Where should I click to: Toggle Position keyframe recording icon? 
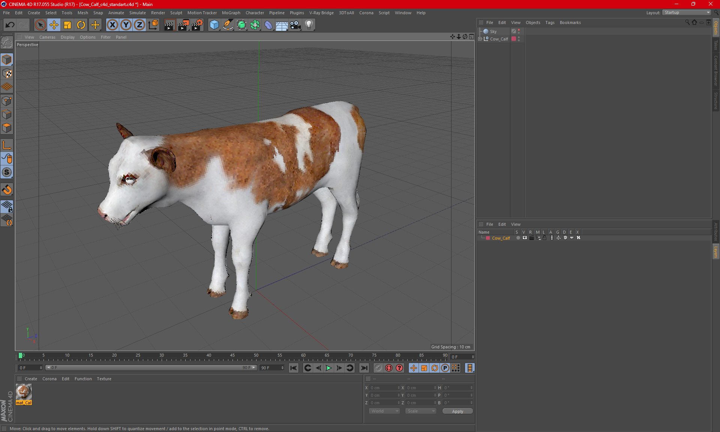point(414,368)
